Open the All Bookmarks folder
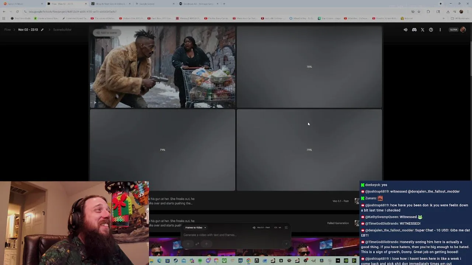The image size is (472, 265). click(460, 18)
